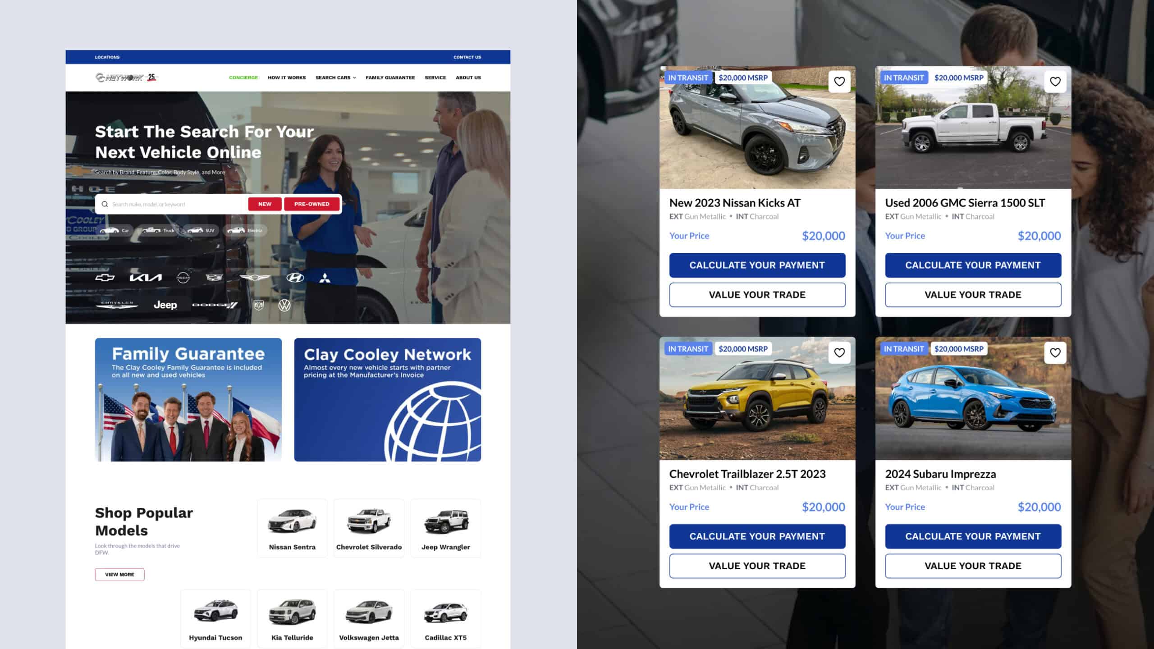
Task: Choose the Nissan brand logo
Action: tap(183, 278)
